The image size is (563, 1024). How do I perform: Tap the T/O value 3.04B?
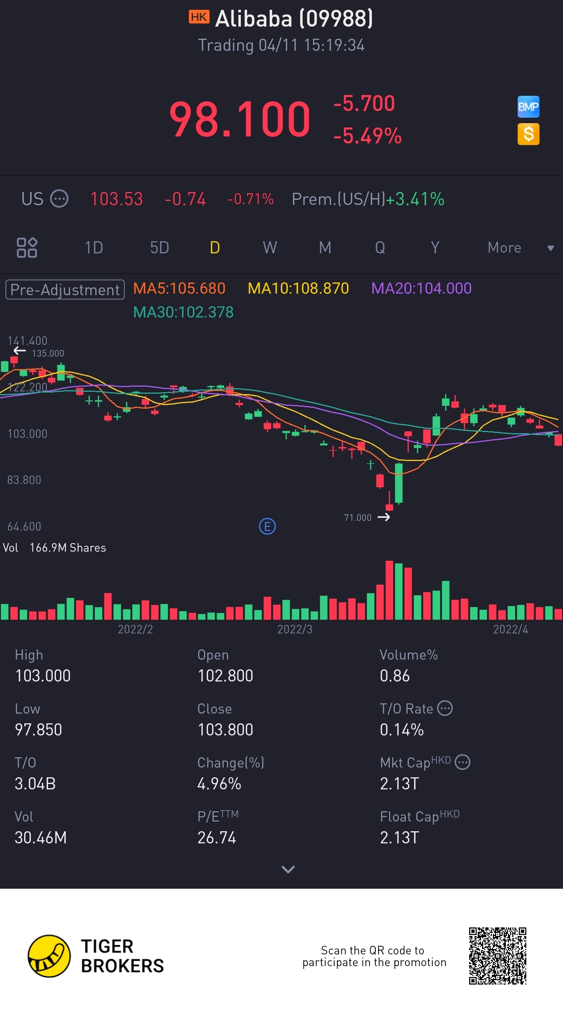pos(35,784)
